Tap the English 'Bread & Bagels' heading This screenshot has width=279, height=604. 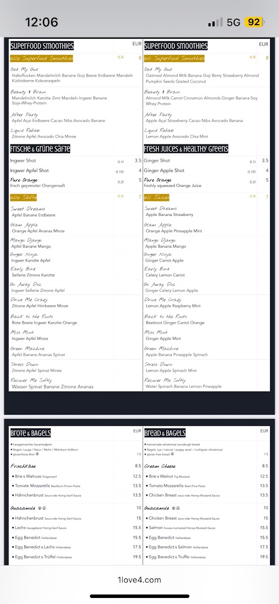[x=165, y=433]
